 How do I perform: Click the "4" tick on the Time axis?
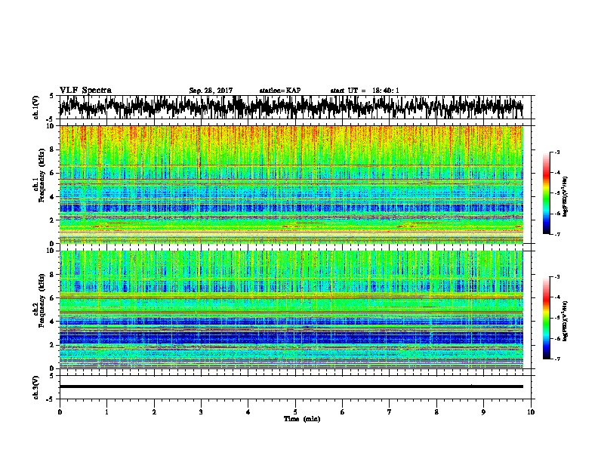(x=248, y=412)
